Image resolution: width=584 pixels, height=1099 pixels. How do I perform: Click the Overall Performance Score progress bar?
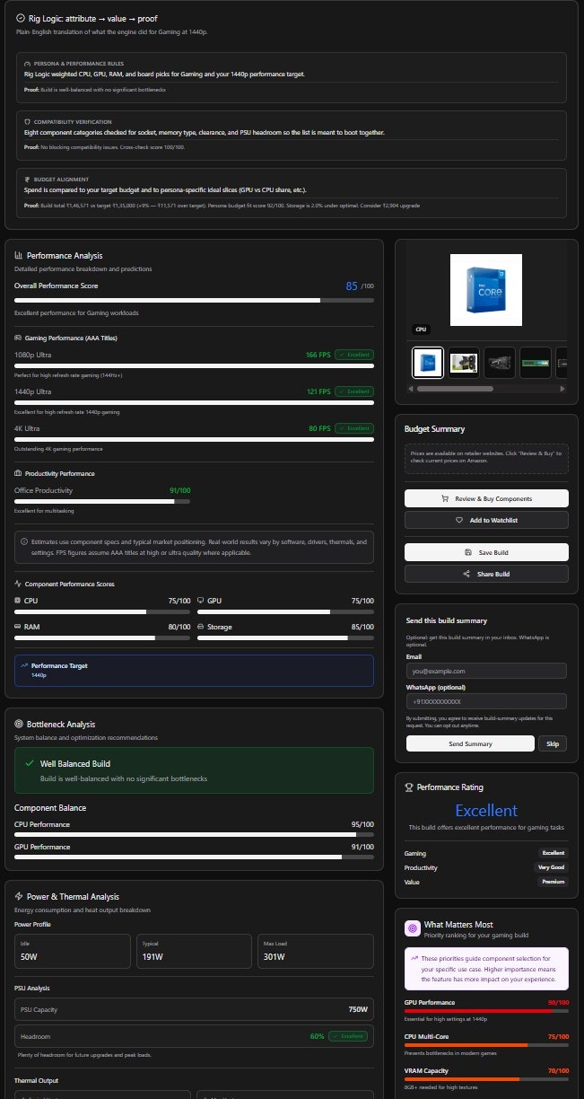[194, 300]
